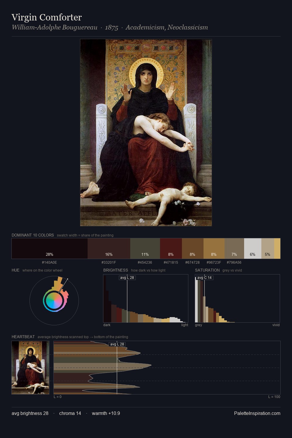Click the avg C 14 label

(x=205, y=277)
